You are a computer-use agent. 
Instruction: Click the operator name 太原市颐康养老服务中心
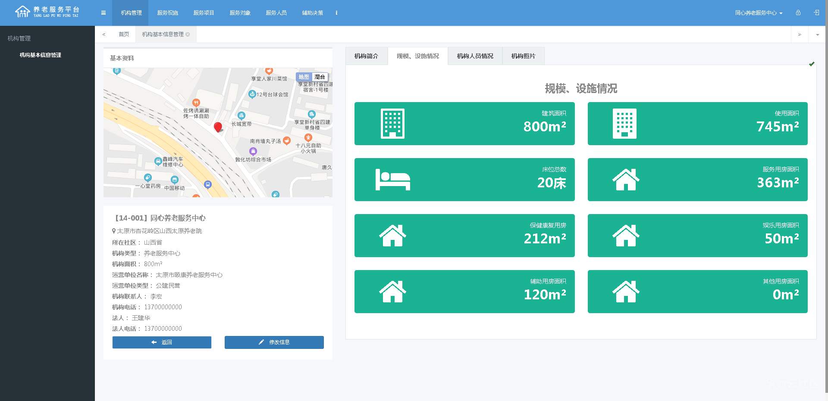point(189,275)
